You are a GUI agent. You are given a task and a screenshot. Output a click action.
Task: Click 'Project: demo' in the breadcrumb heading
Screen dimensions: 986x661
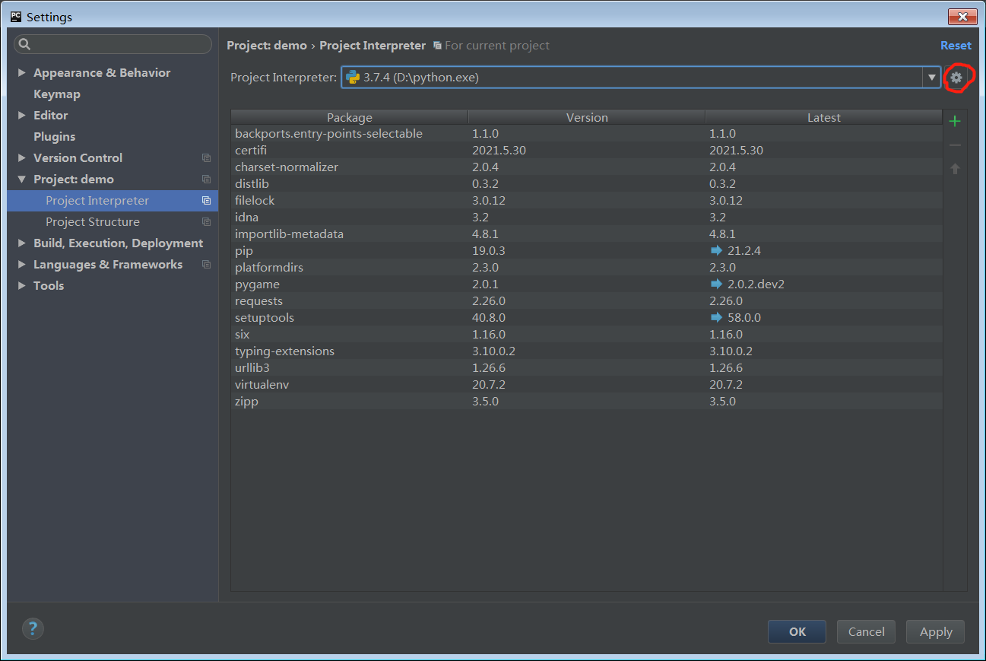267,46
